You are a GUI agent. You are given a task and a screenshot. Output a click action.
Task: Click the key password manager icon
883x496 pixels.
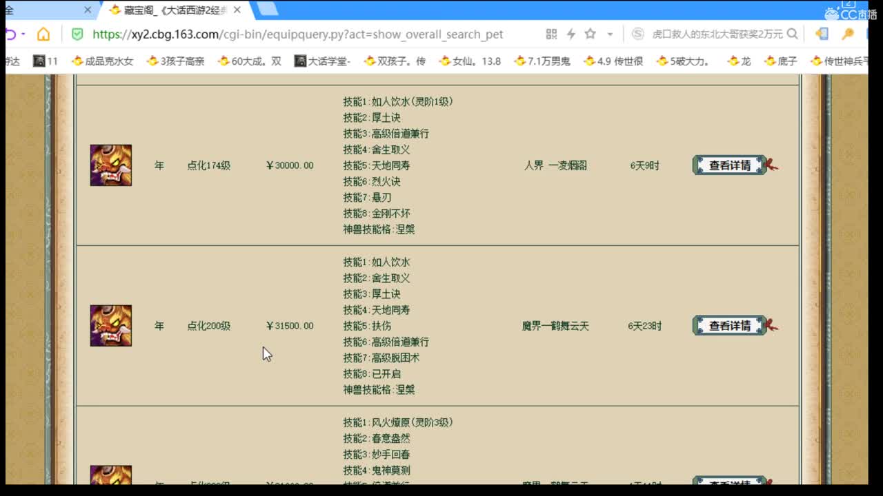[849, 34]
